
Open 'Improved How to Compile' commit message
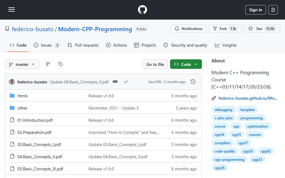123,132
